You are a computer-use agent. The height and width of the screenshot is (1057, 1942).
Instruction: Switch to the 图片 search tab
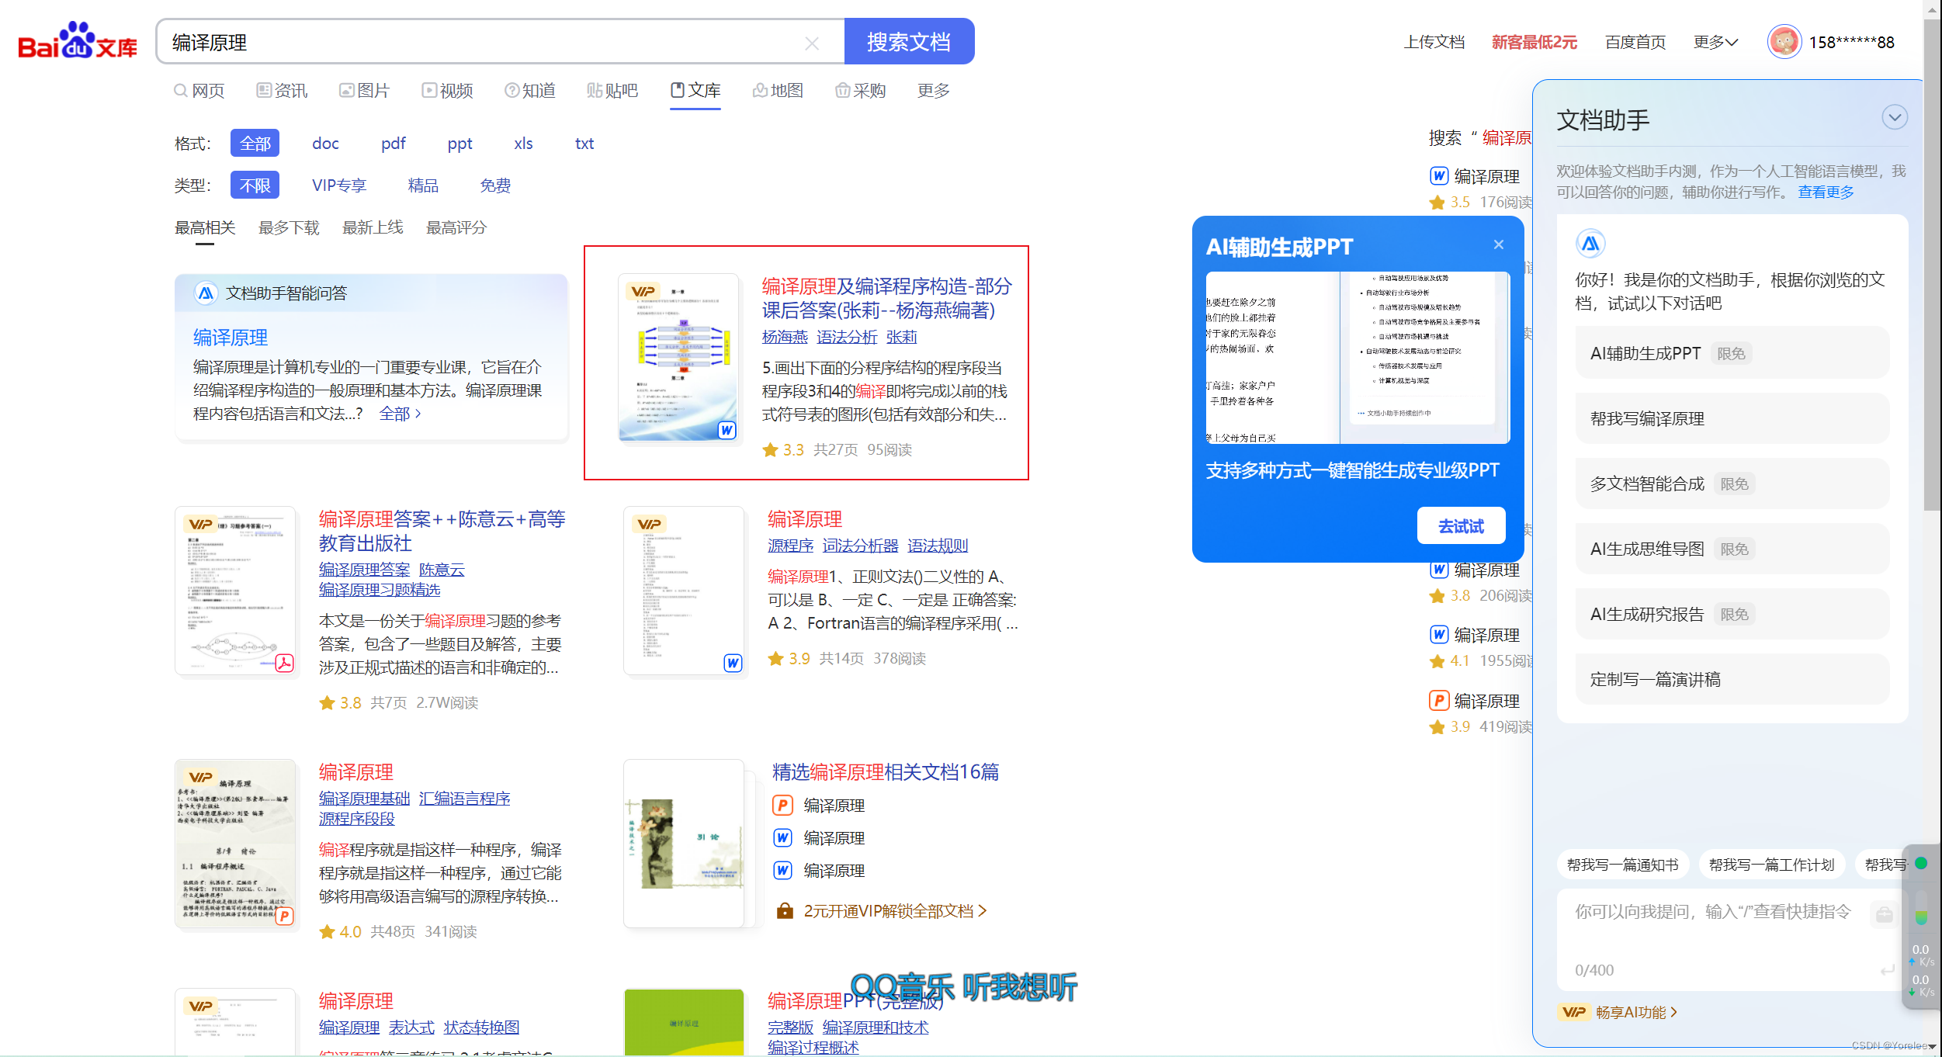pos(364,91)
